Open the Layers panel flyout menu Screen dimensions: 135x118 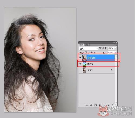[116, 45]
